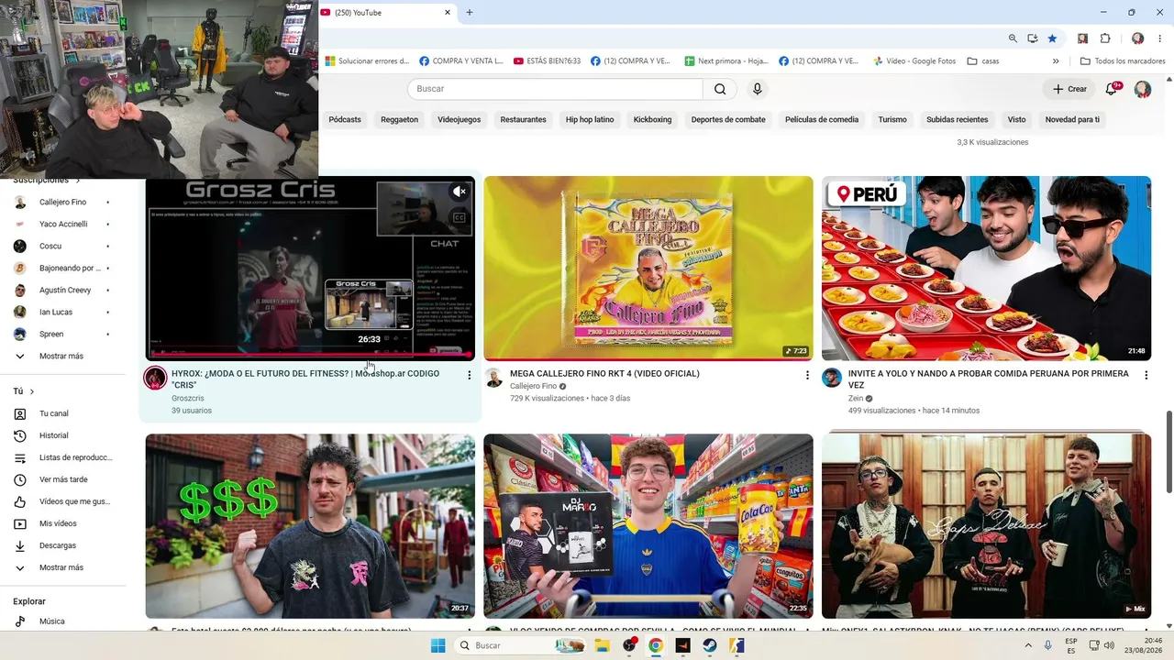Open the HYROX video title link

(x=305, y=379)
